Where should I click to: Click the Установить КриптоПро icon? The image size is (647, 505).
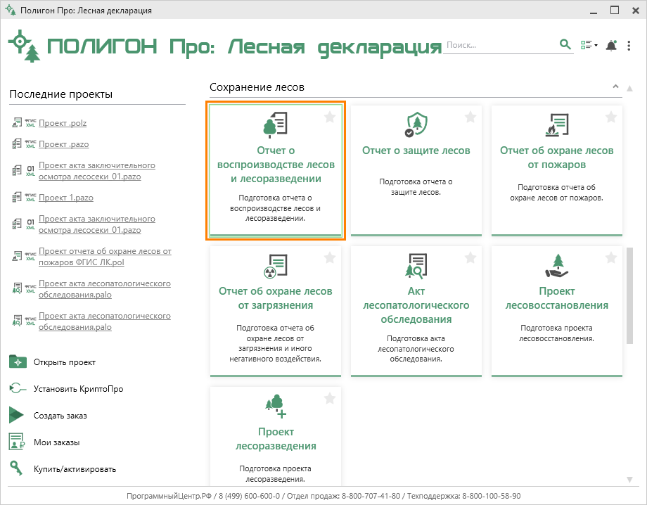[18, 388]
